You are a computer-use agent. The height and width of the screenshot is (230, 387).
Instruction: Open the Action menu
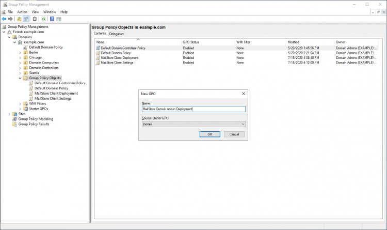pos(22,11)
